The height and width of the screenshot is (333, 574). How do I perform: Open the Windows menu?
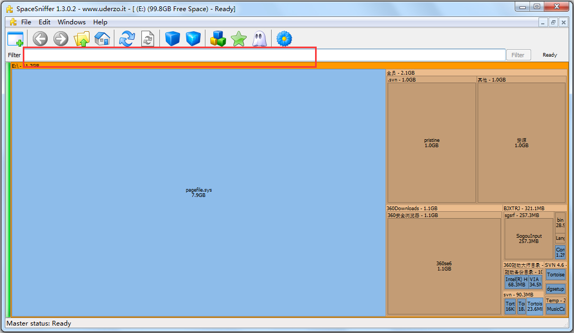(x=71, y=22)
